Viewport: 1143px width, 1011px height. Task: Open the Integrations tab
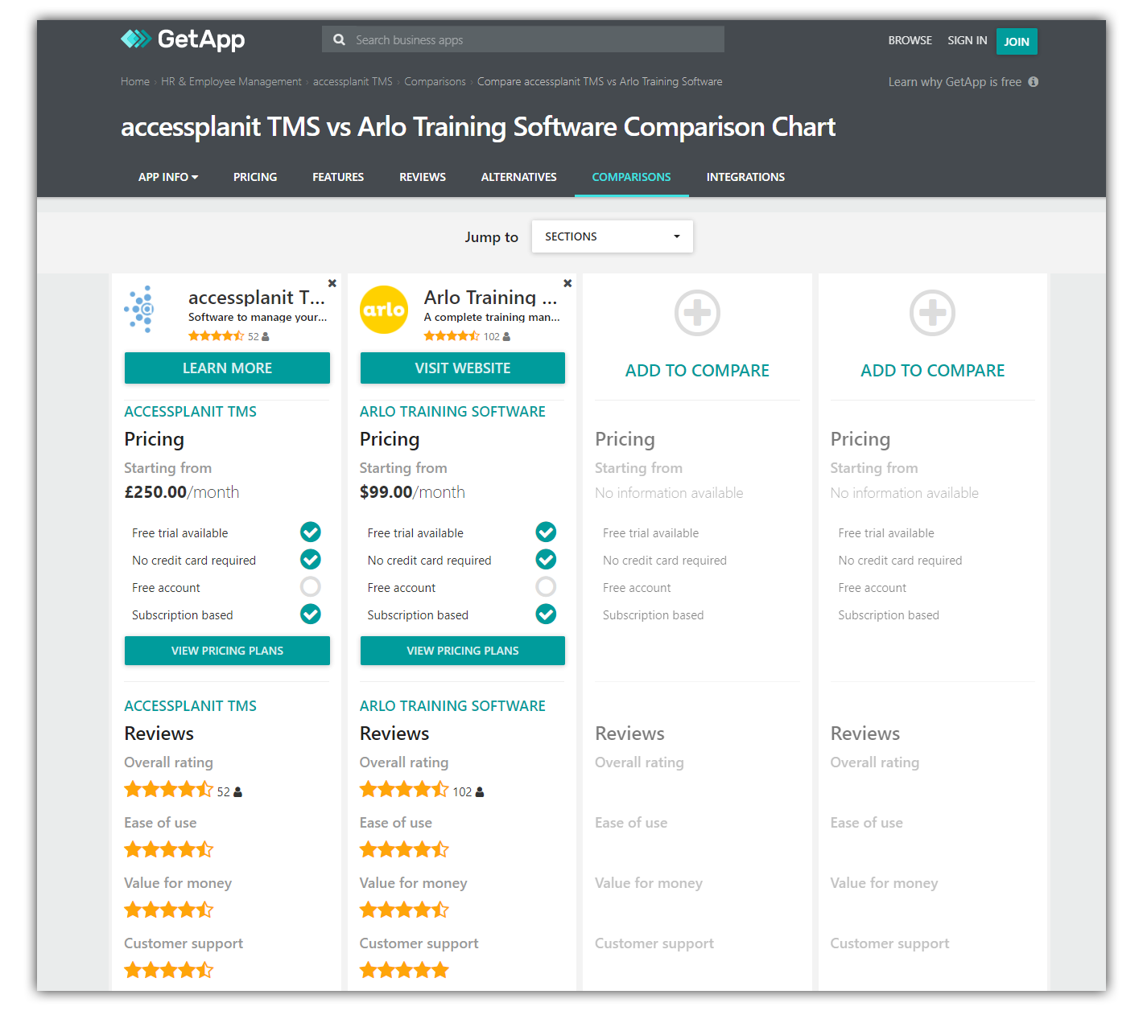(x=745, y=177)
